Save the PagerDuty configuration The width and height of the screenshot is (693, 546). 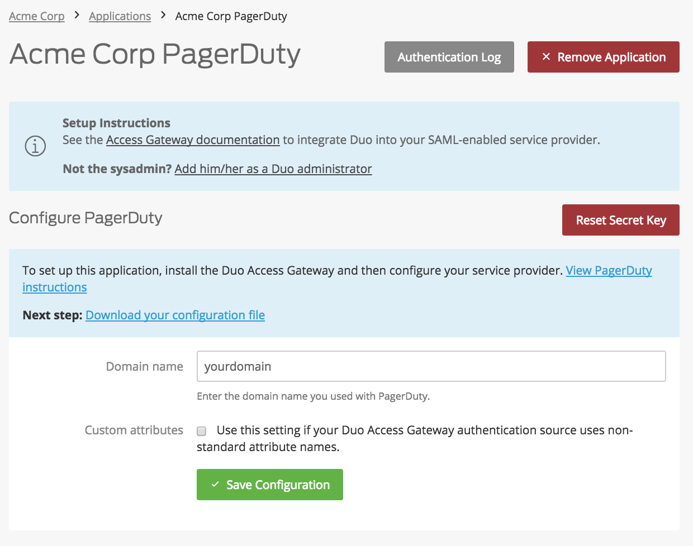click(269, 485)
